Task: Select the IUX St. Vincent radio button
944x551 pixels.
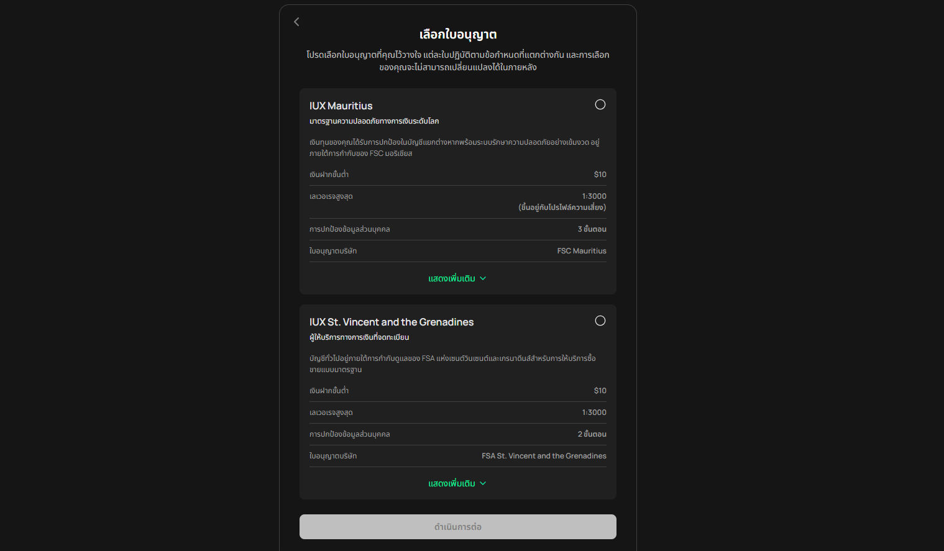Action: pos(600,321)
